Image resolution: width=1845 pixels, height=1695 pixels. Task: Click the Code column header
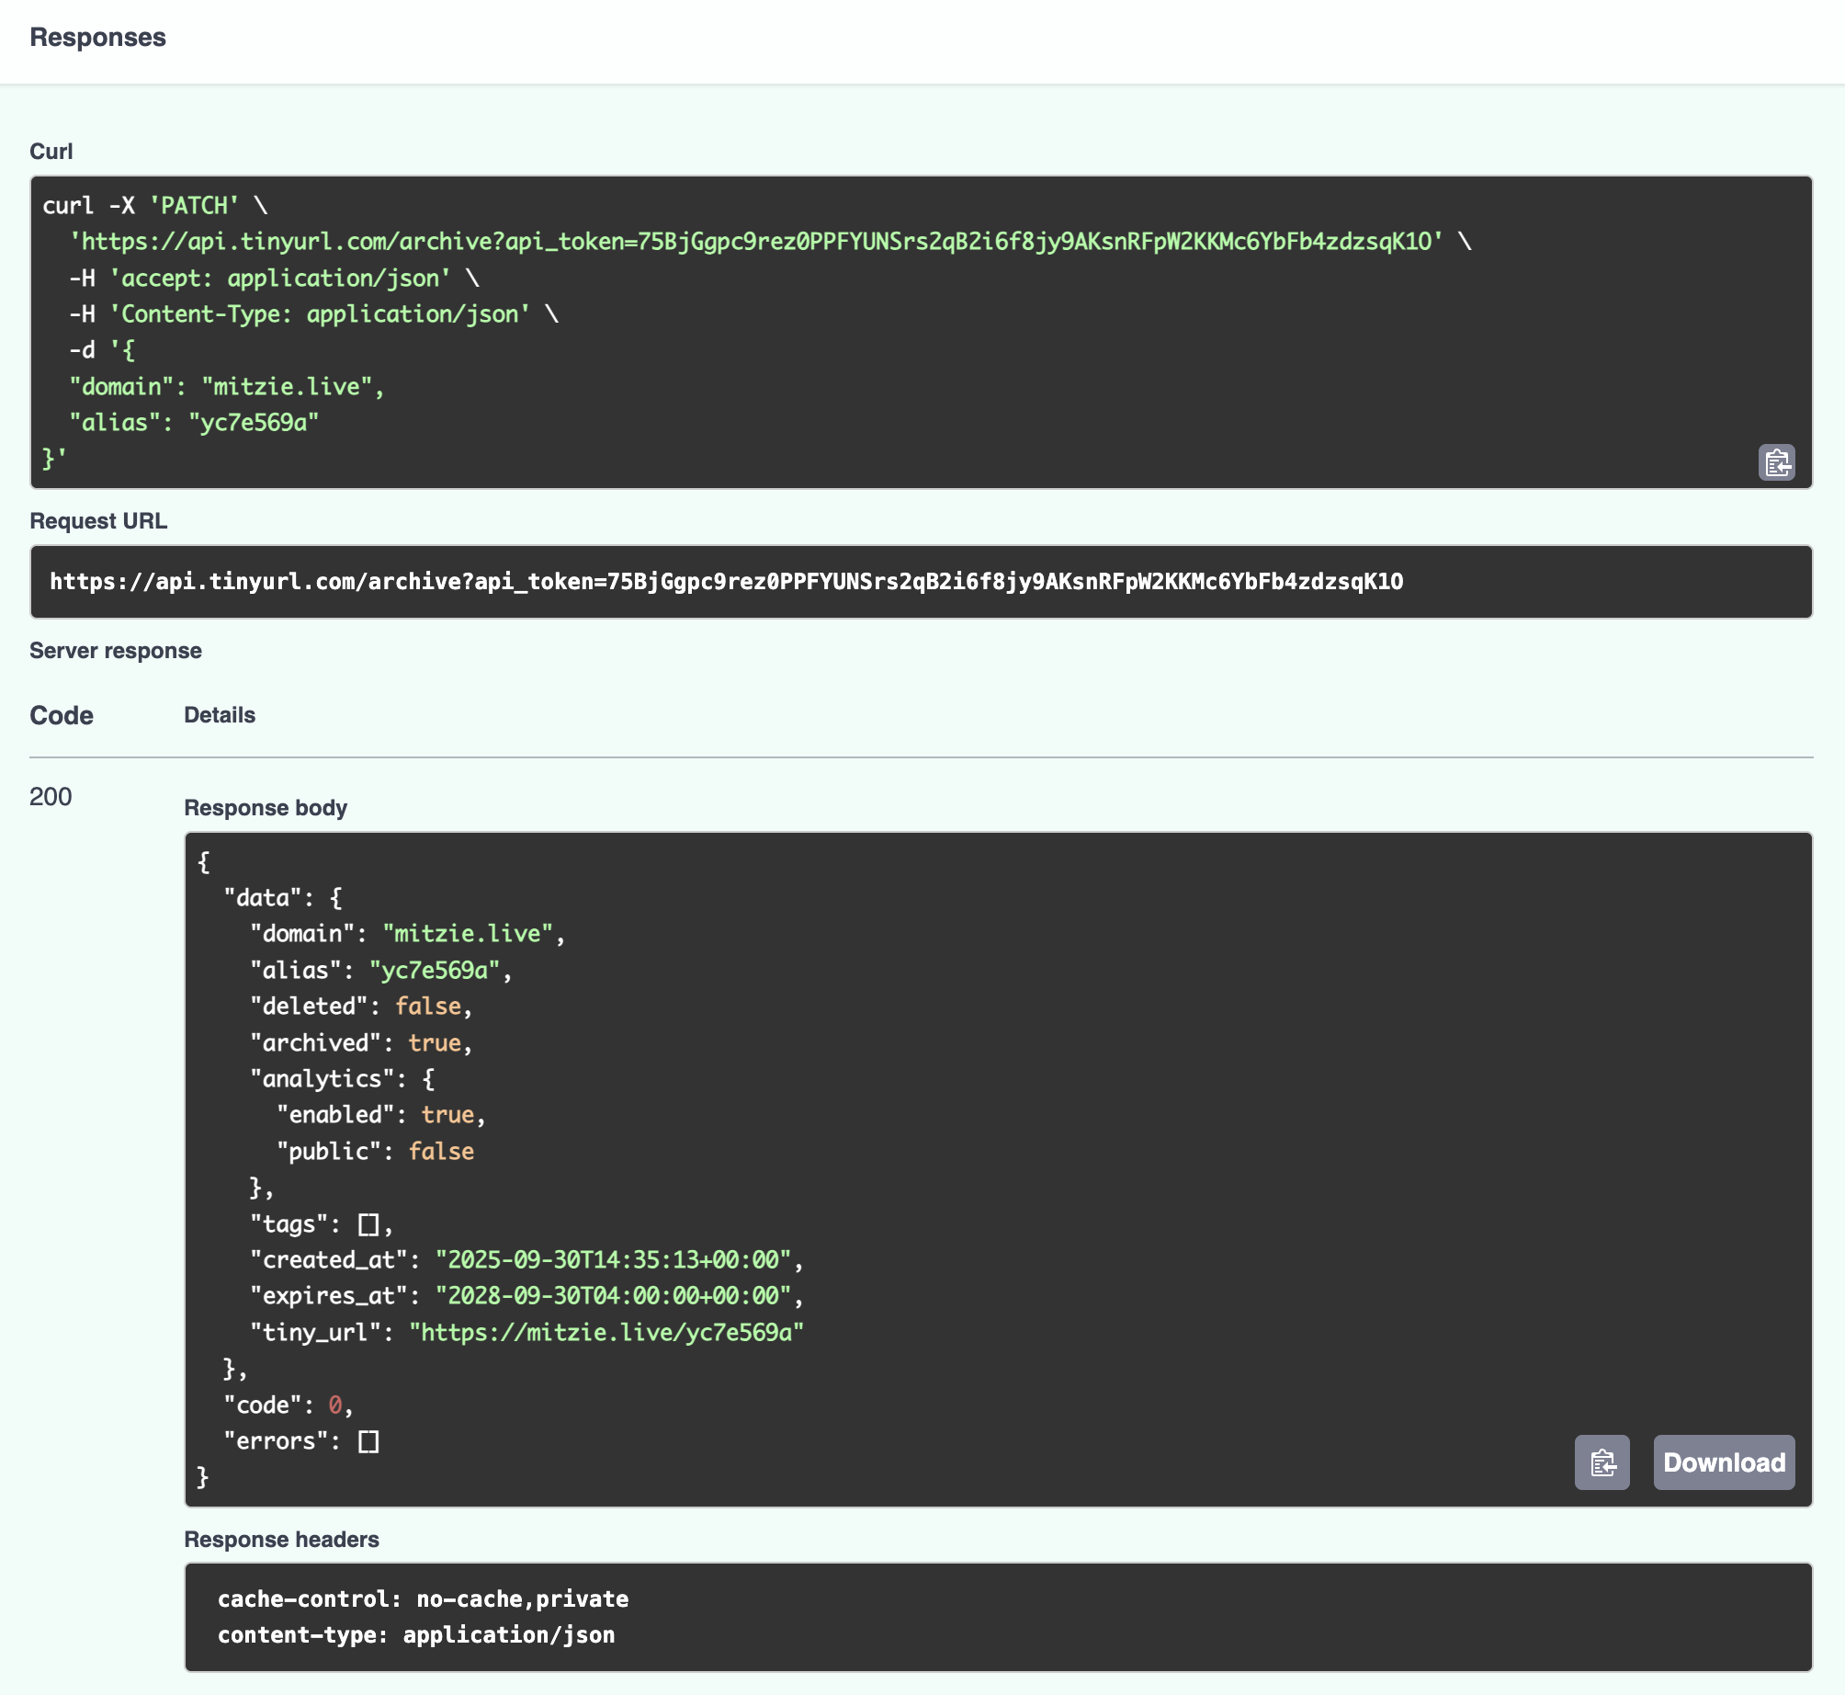pyautogui.click(x=61, y=715)
